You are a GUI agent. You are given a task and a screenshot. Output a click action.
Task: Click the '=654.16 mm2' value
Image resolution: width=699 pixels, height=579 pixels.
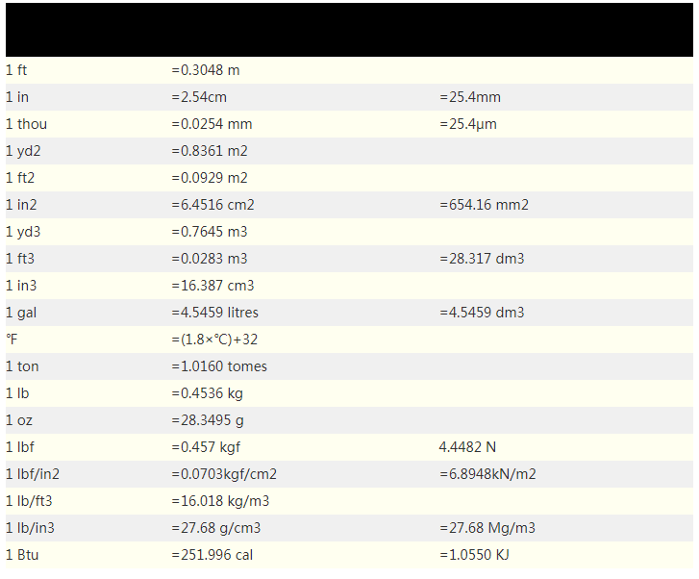[x=485, y=205]
